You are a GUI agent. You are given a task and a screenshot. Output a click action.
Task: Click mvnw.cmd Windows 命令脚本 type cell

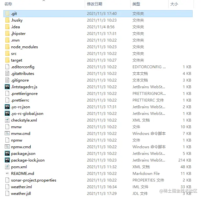pyautogui.click(x=149, y=134)
